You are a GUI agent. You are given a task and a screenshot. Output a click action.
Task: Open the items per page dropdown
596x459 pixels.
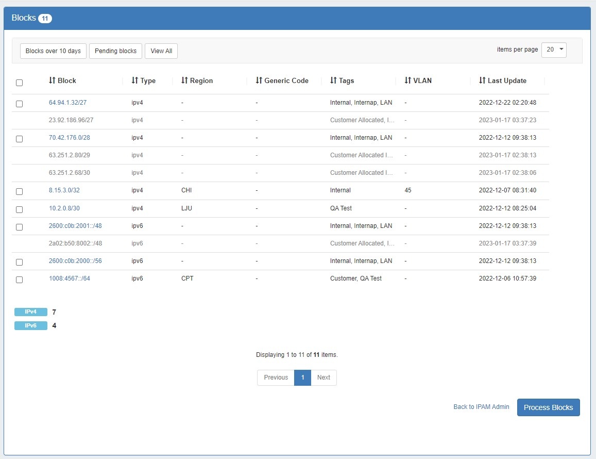(x=554, y=50)
